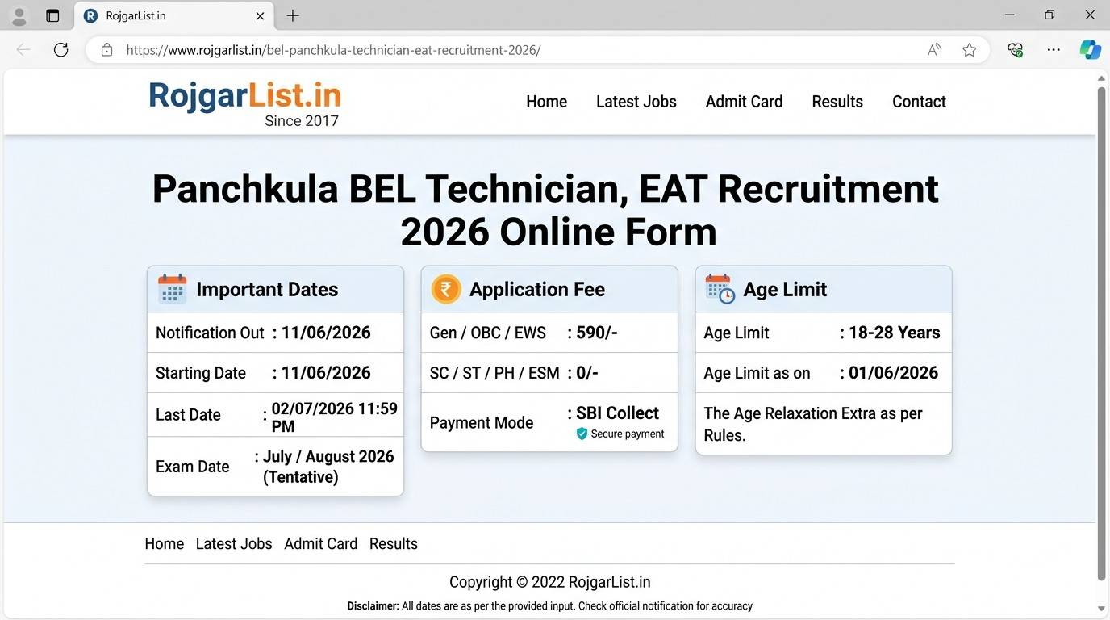Click the Secure payment label
1110x620 pixels.
point(628,434)
